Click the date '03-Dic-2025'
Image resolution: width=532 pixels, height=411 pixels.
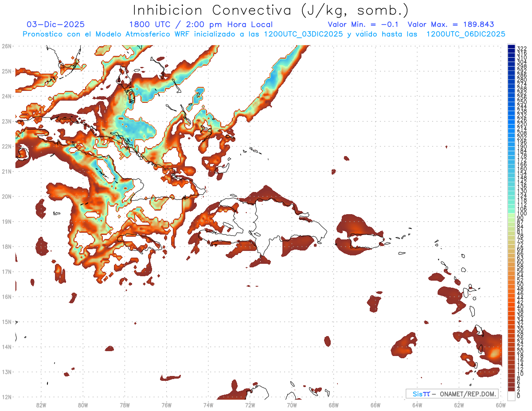56,24
